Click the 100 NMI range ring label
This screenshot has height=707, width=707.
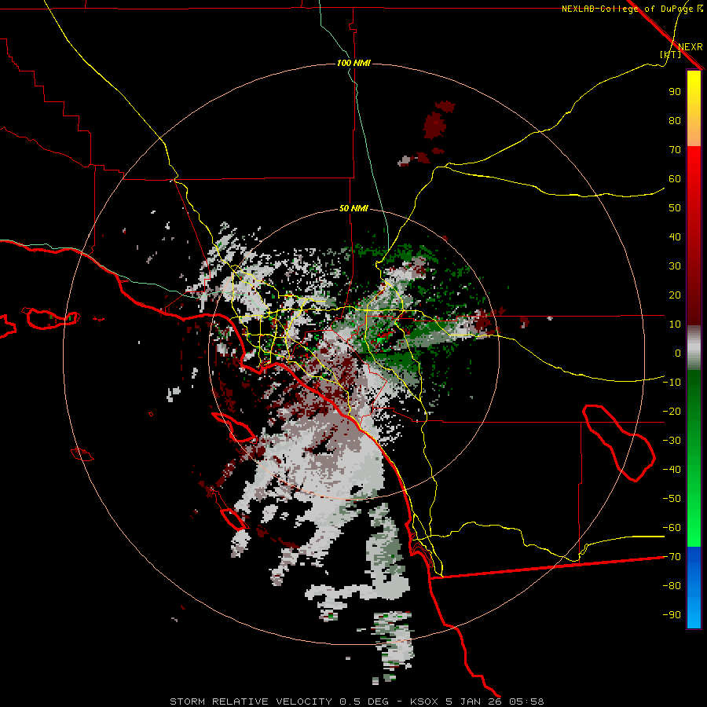point(353,63)
